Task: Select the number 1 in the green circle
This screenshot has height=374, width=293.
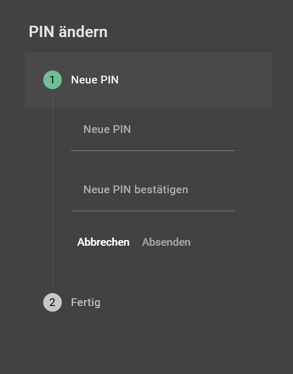Action: (52, 80)
